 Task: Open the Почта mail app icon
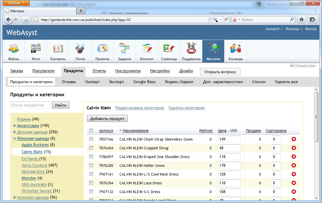80,51
